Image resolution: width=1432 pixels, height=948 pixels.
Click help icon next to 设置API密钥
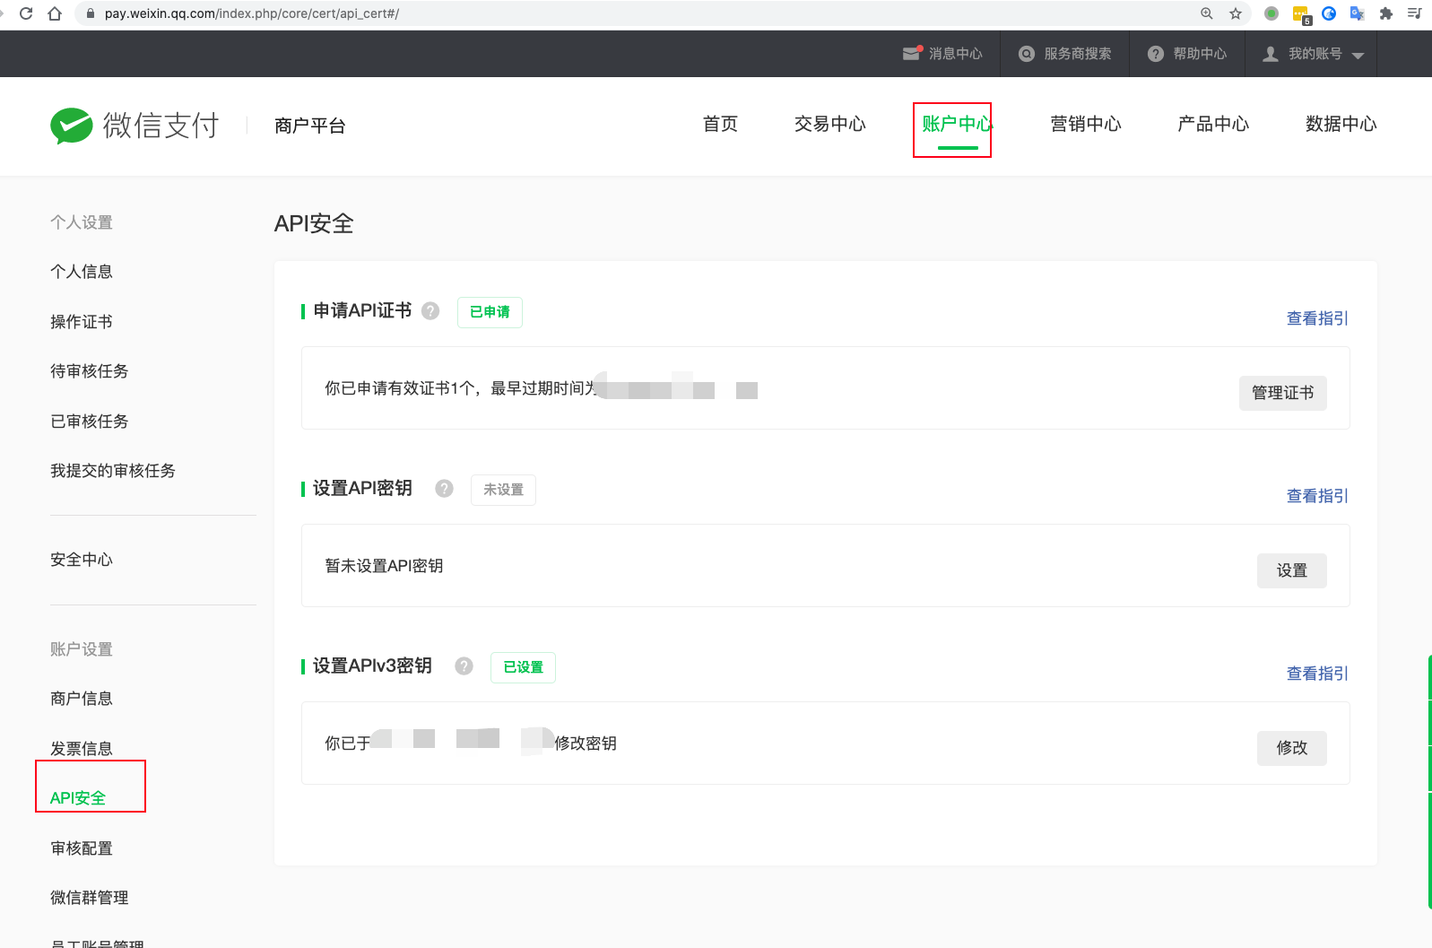pyautogui.click(x=444, y=489)
